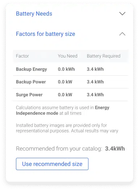Open the Battery Needs section heading
Viewport: 139px width, 190px height.
pos(34,14)
